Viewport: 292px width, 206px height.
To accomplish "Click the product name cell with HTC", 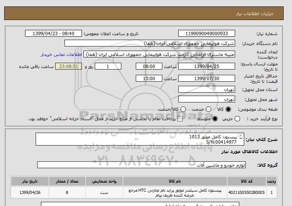I will (175, 192).
